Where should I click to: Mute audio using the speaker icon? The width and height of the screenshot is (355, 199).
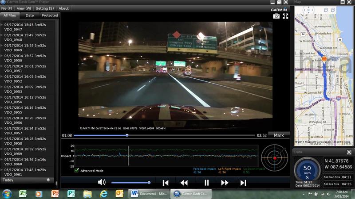[x=102, y=182]
